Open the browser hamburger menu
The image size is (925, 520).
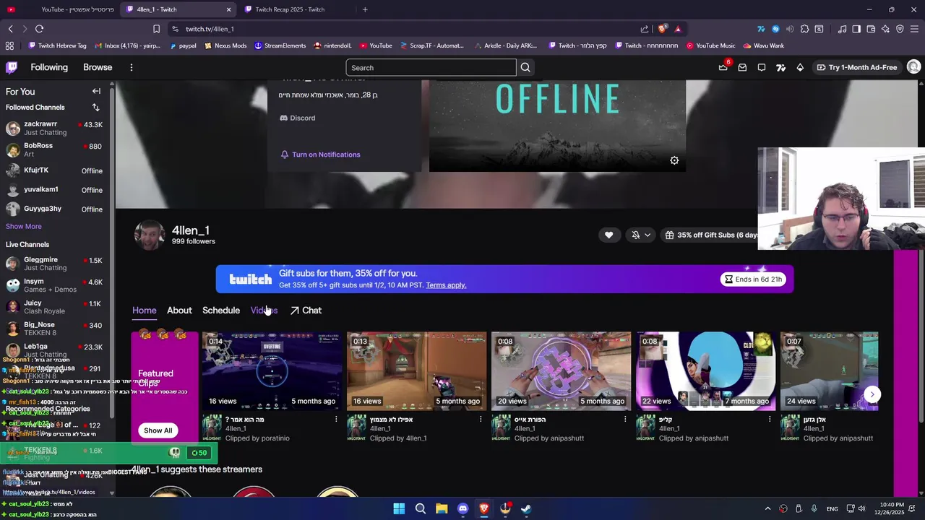[914, 29]
